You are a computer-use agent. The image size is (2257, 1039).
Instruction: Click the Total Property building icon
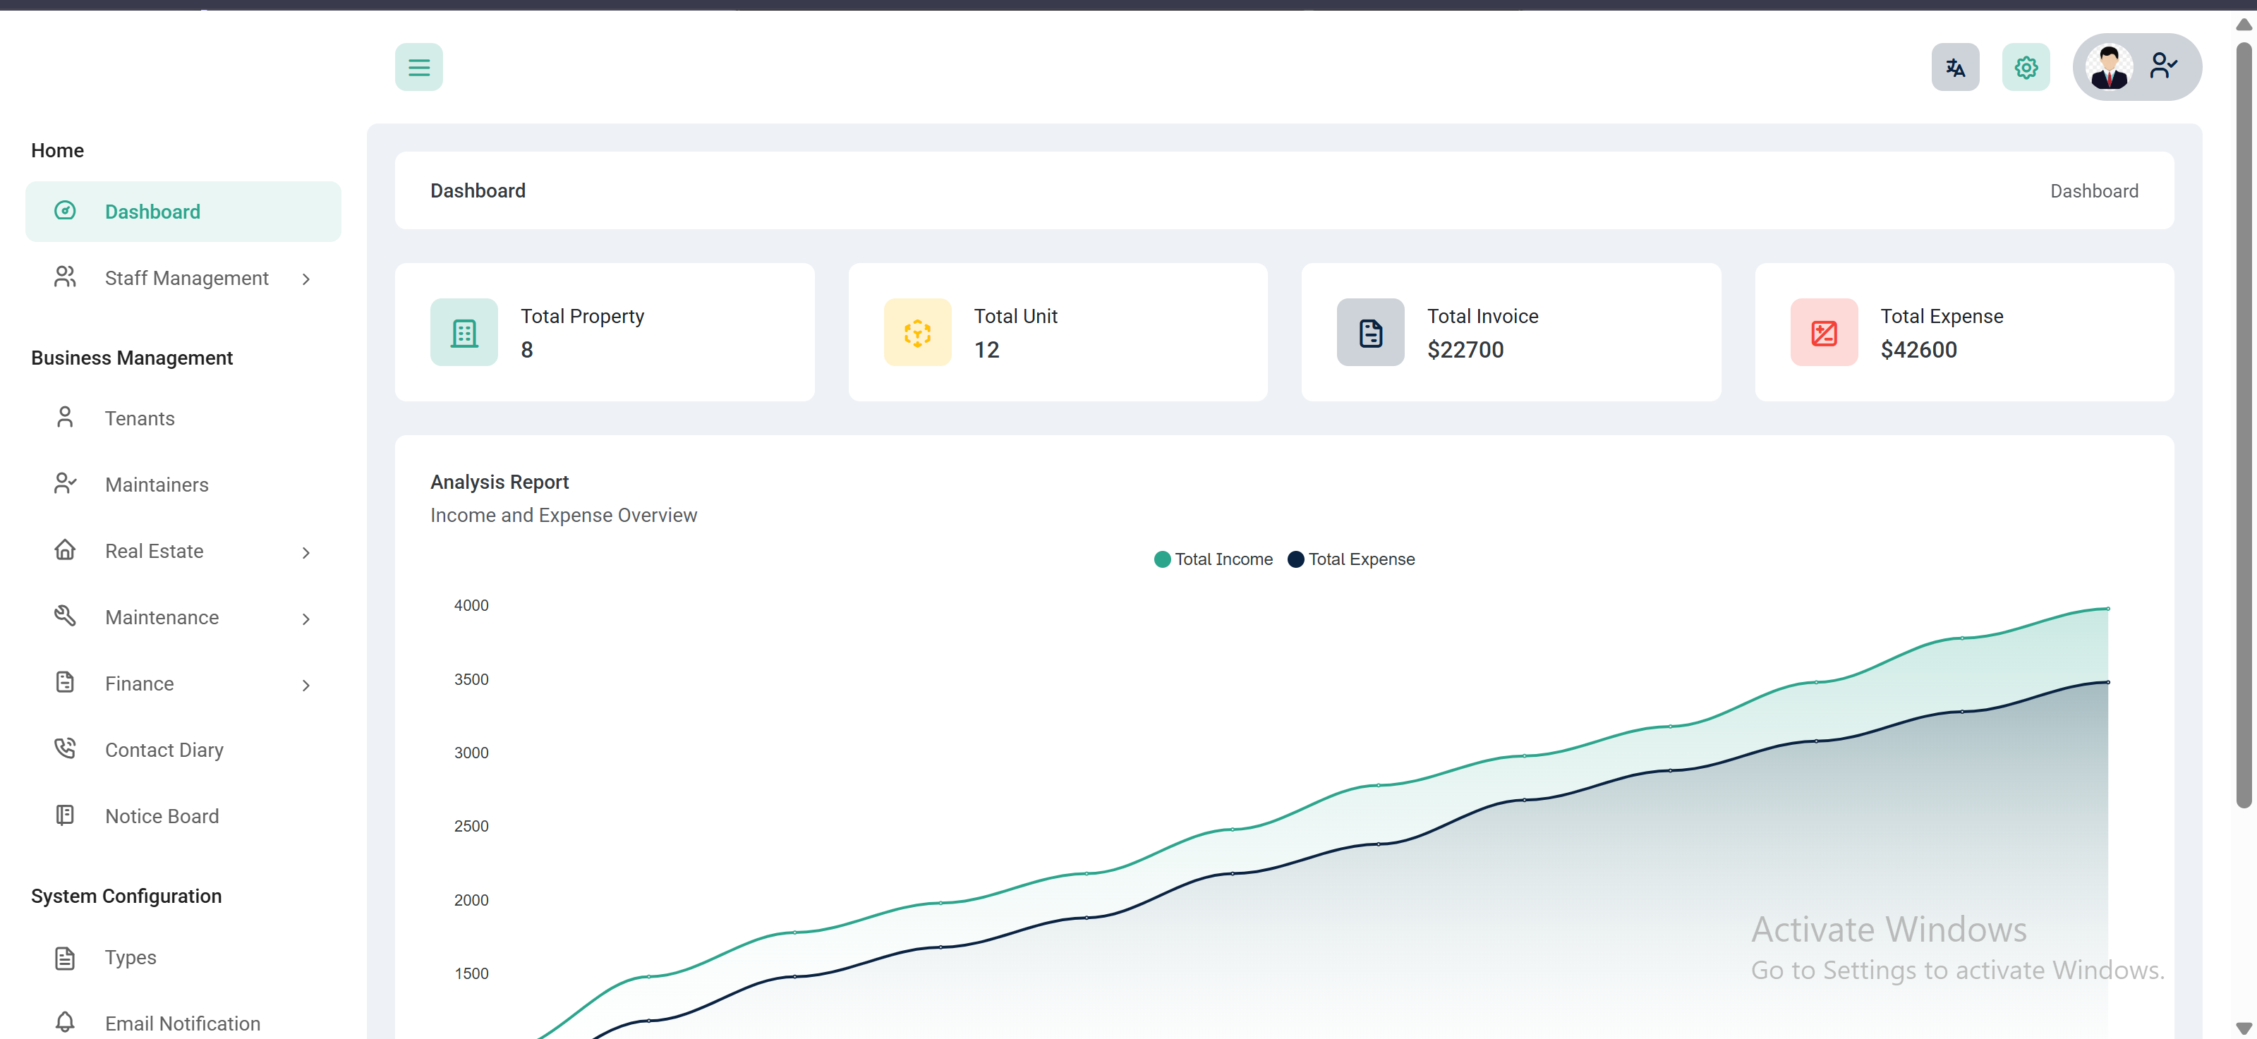point(464,332)
